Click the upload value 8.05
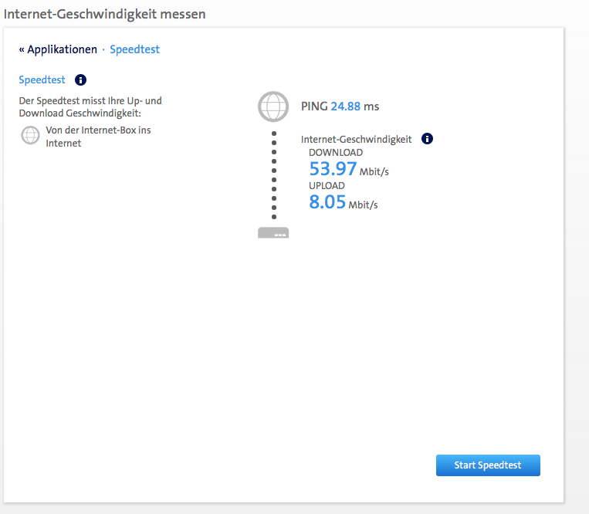 click(x=327, y=202)
